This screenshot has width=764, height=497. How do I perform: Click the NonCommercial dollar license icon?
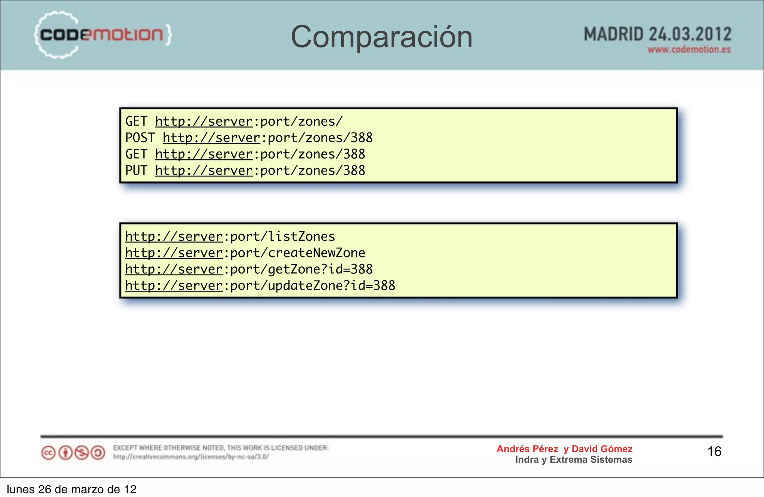point(82,453)
